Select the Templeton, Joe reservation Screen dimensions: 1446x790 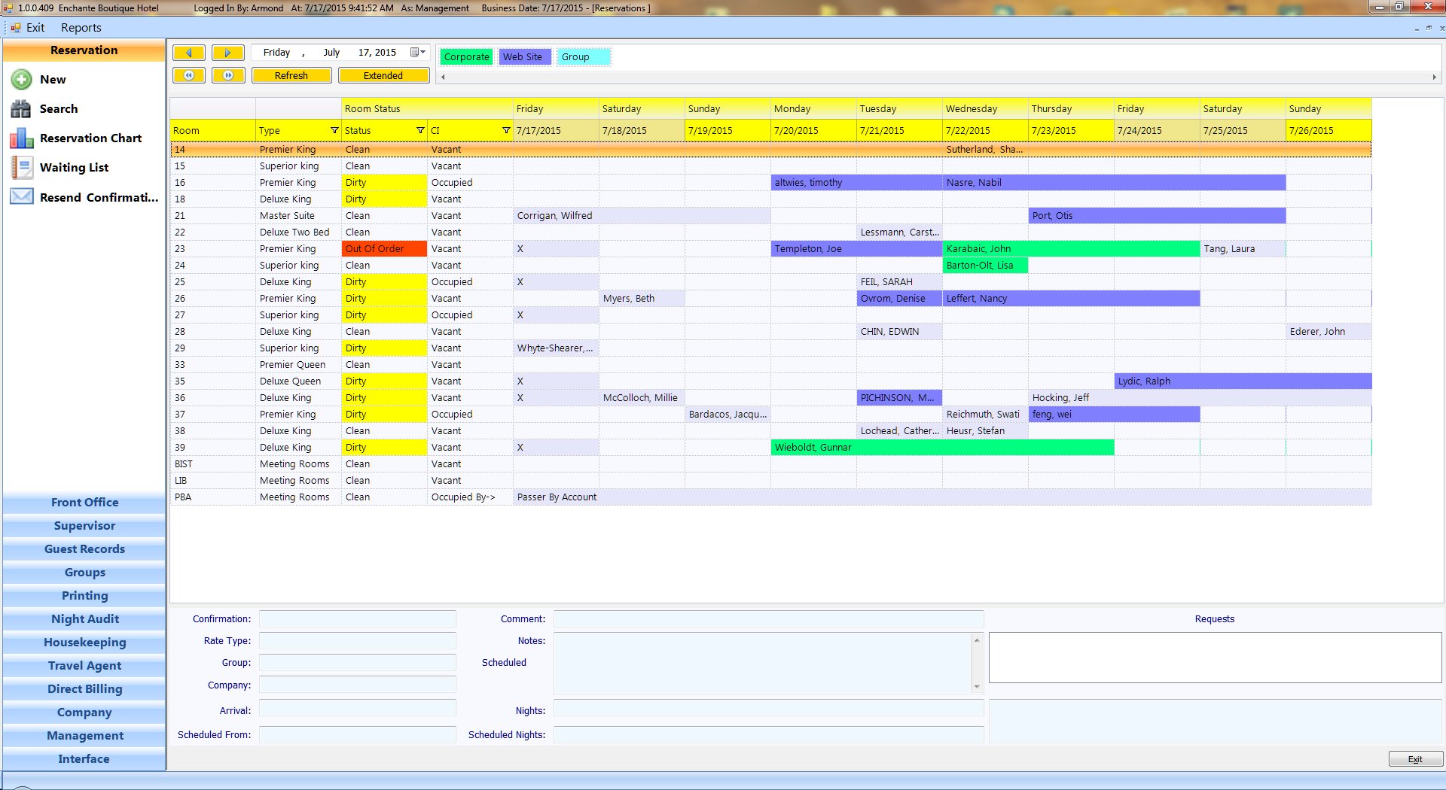coord(856,249)
